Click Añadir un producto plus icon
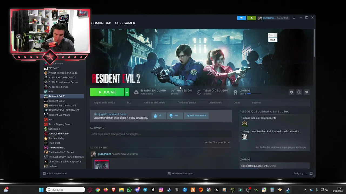This screenshot has height=194, width=346. [x=44, y=174]
